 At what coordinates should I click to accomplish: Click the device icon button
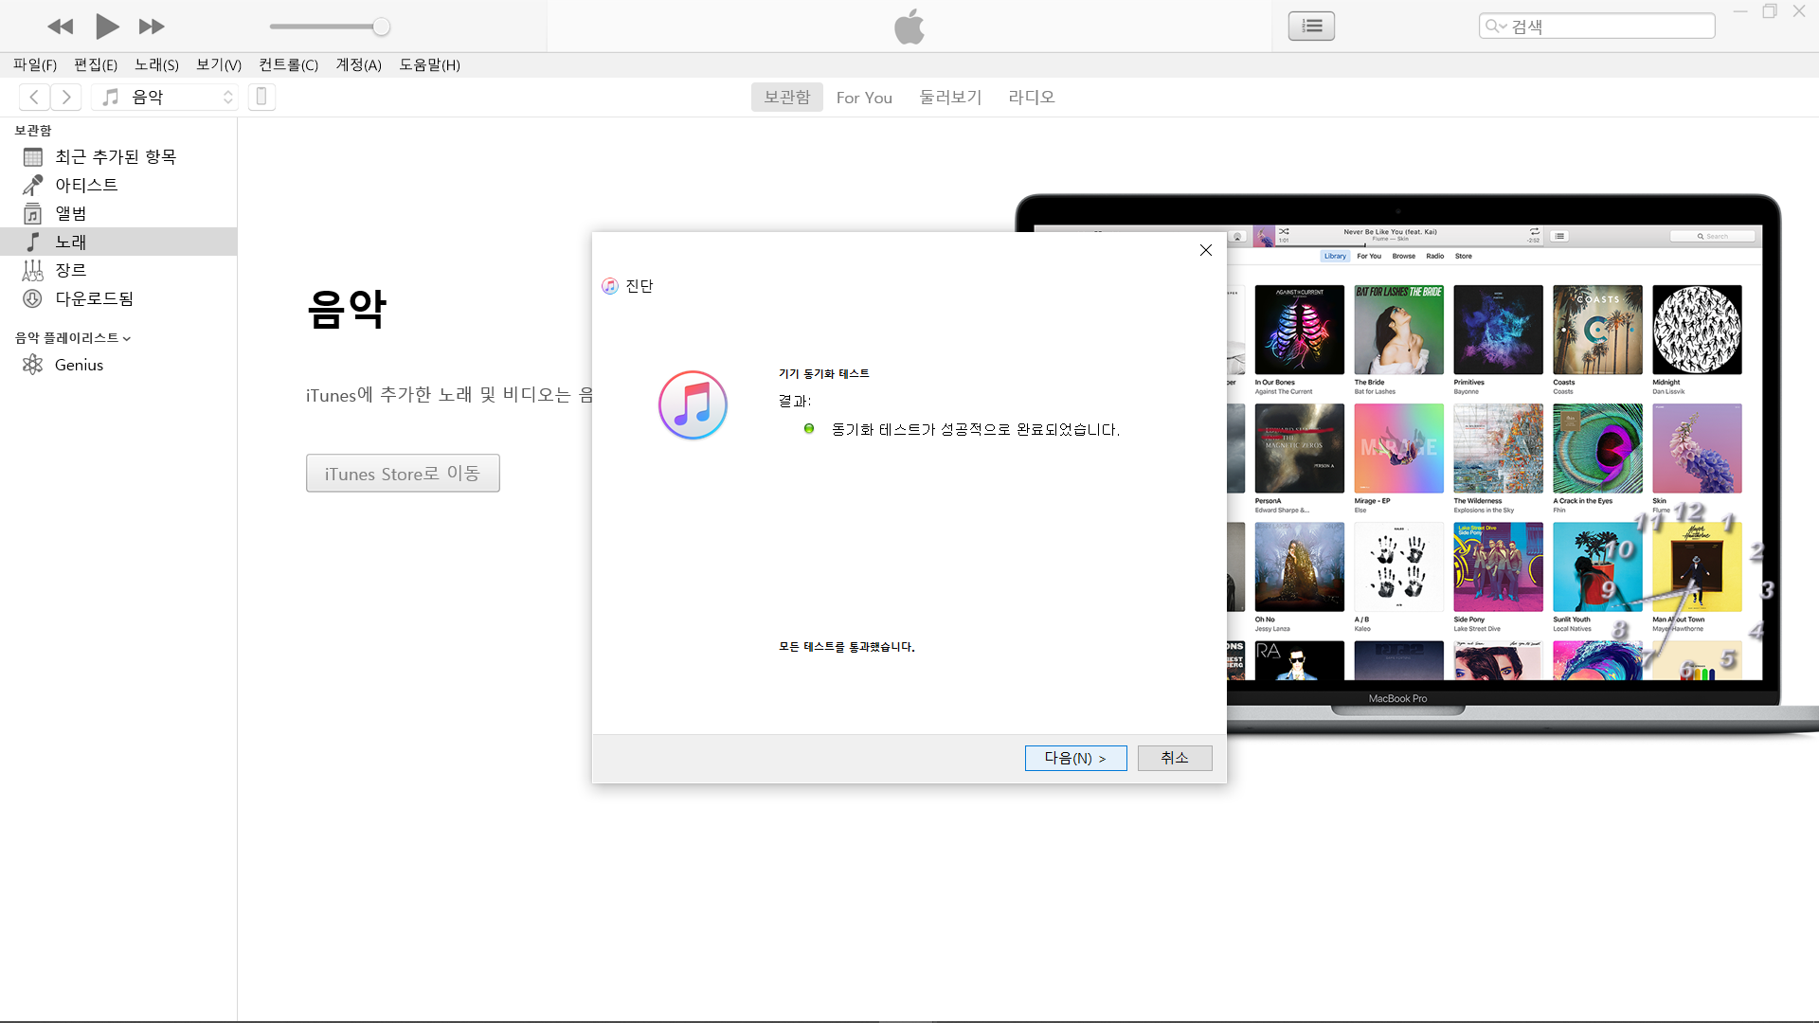(x=261, y=97)
